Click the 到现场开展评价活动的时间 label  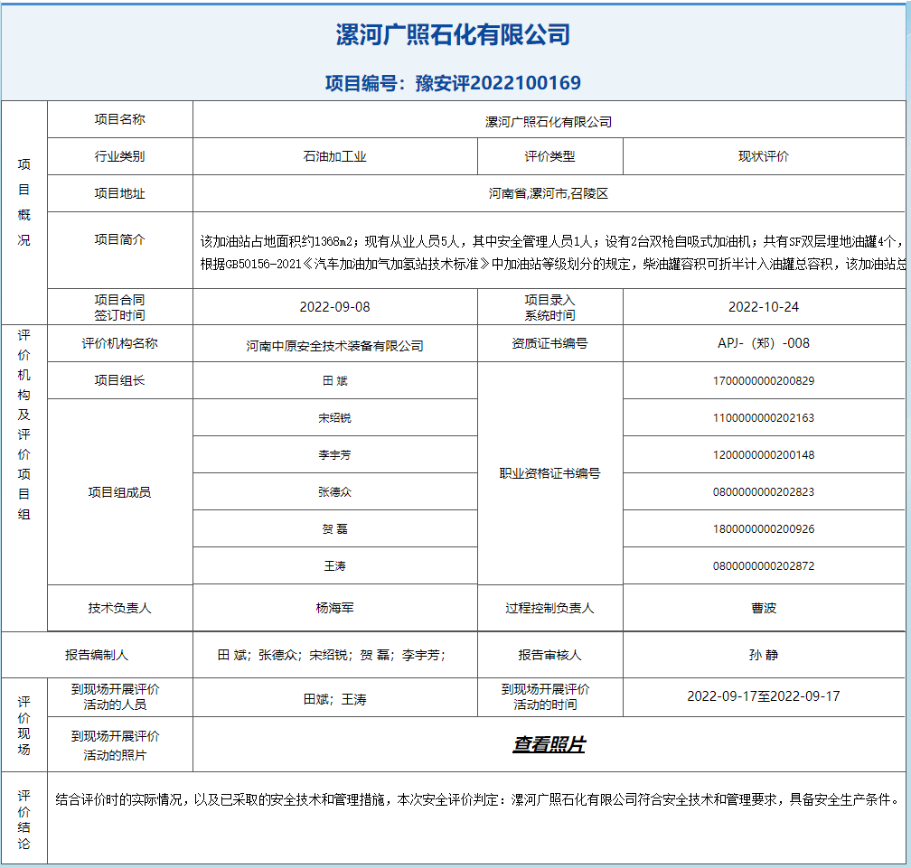click(x=545, y=696)
